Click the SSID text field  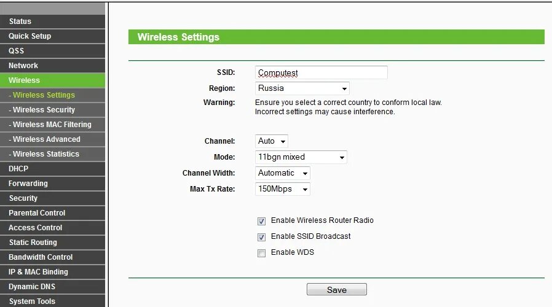(321, 72)
